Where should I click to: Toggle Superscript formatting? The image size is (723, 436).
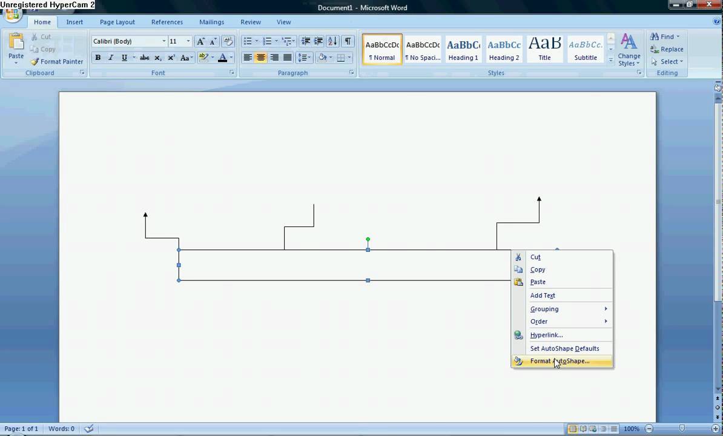171,58
